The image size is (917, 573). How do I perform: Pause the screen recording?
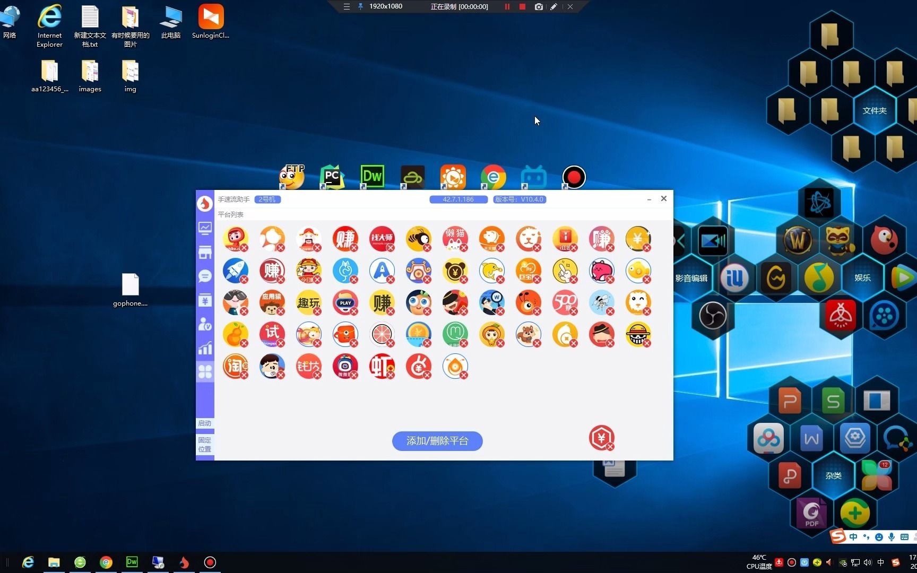pos(507,7)
